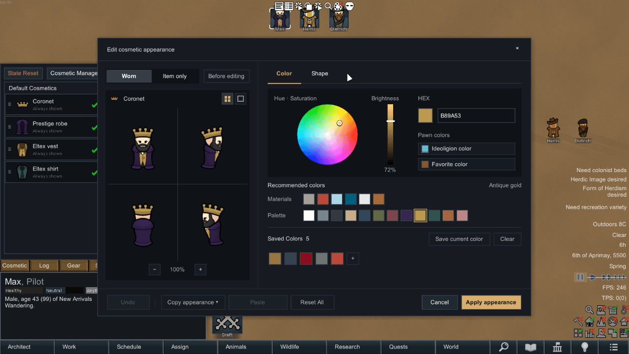Open search magnifier in bottom bar
Screen dimensions: 629x354
click(504, 347)
